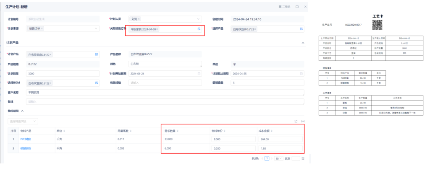Viewport: 430px width, 173px height.
Task: Open the PVC树脂 material link
Action: pyautogui.click(x=26, y=139)
